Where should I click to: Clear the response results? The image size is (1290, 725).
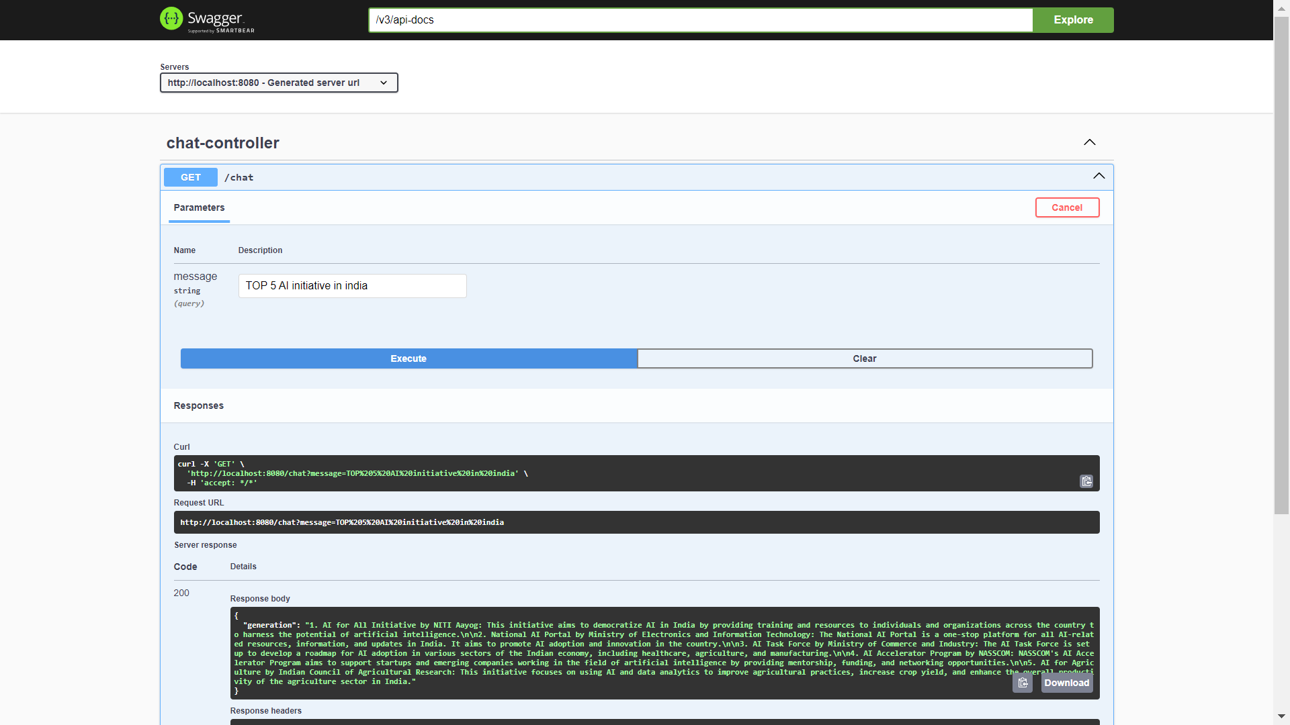click(x=865, y=358)
